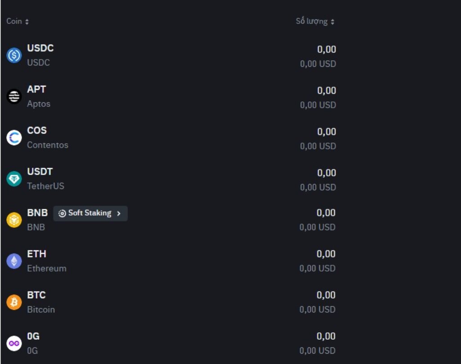This screenshot has width=461, height=364.
Task: Click the COS ticker label
Action: [37, 130]
